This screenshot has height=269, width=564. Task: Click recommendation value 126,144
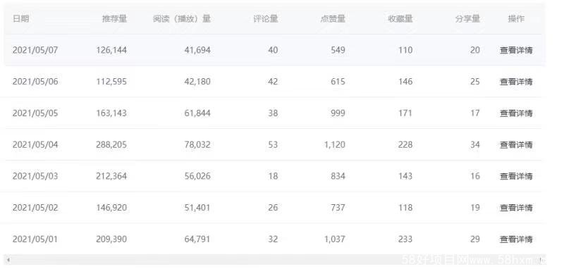111,50
